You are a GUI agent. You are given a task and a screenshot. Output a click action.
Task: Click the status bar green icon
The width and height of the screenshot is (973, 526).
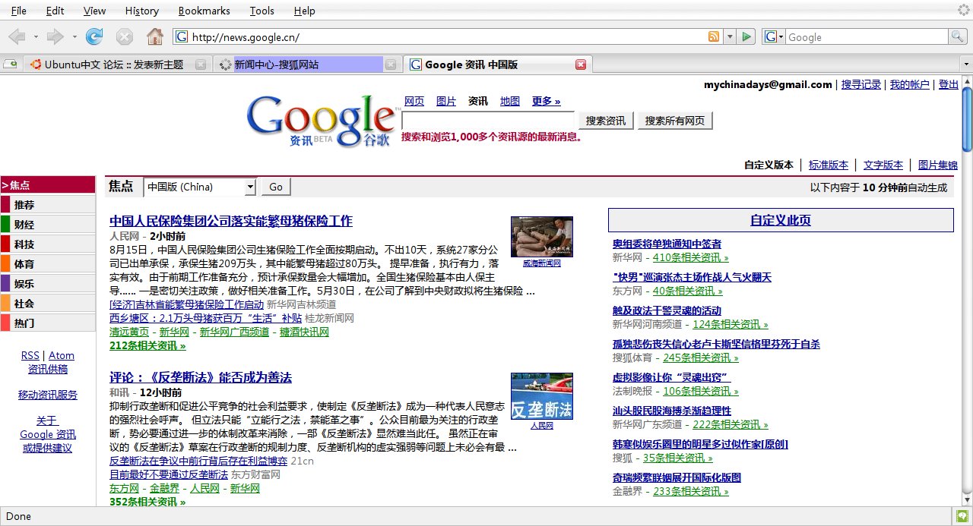[962, 516]
